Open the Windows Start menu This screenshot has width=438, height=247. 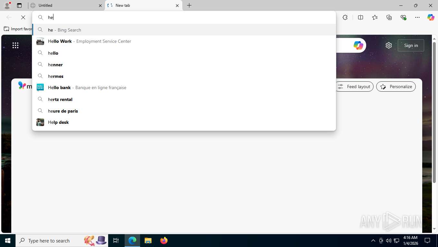coord(8,241)
